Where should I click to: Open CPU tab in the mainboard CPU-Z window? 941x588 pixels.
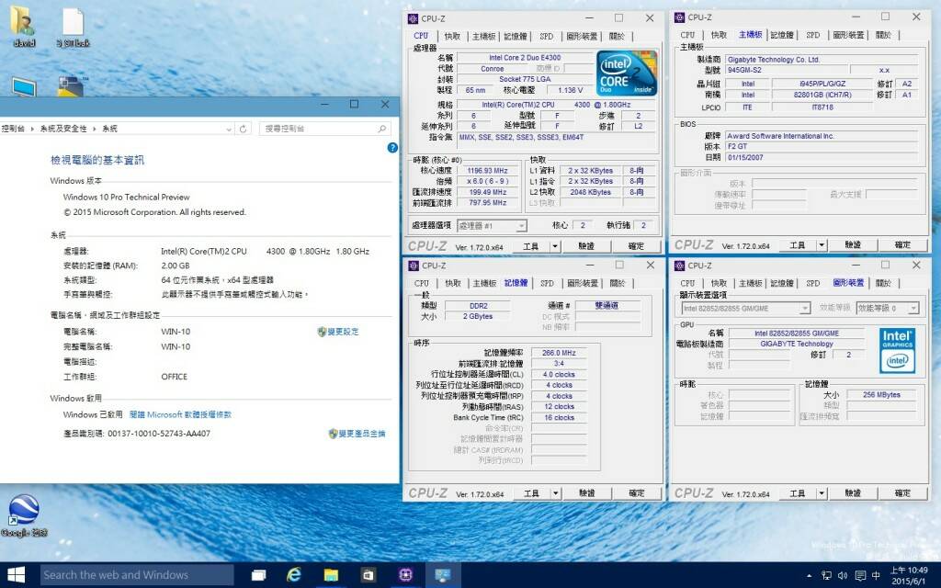tap(687, 35)
